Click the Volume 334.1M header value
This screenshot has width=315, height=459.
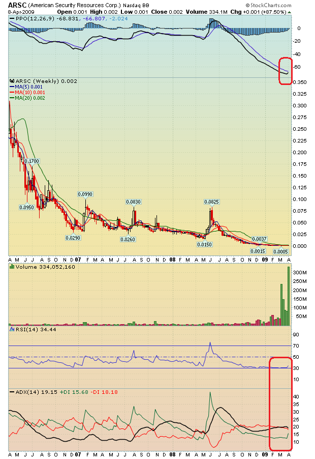[207, 12]
